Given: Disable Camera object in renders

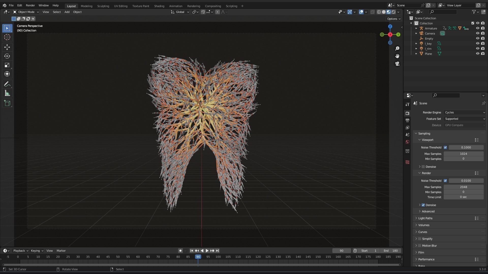Looking at the screenshot, I should coord(483,33).
